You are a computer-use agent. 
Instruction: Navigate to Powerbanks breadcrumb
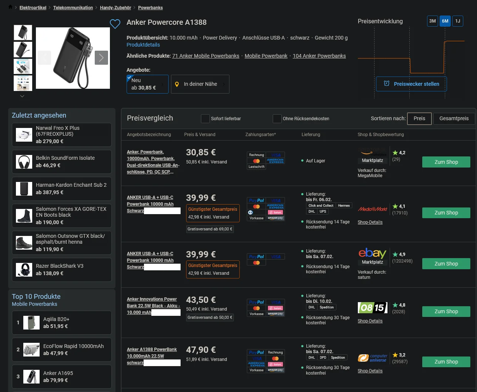pyautogui.click(x=150, y=8)
